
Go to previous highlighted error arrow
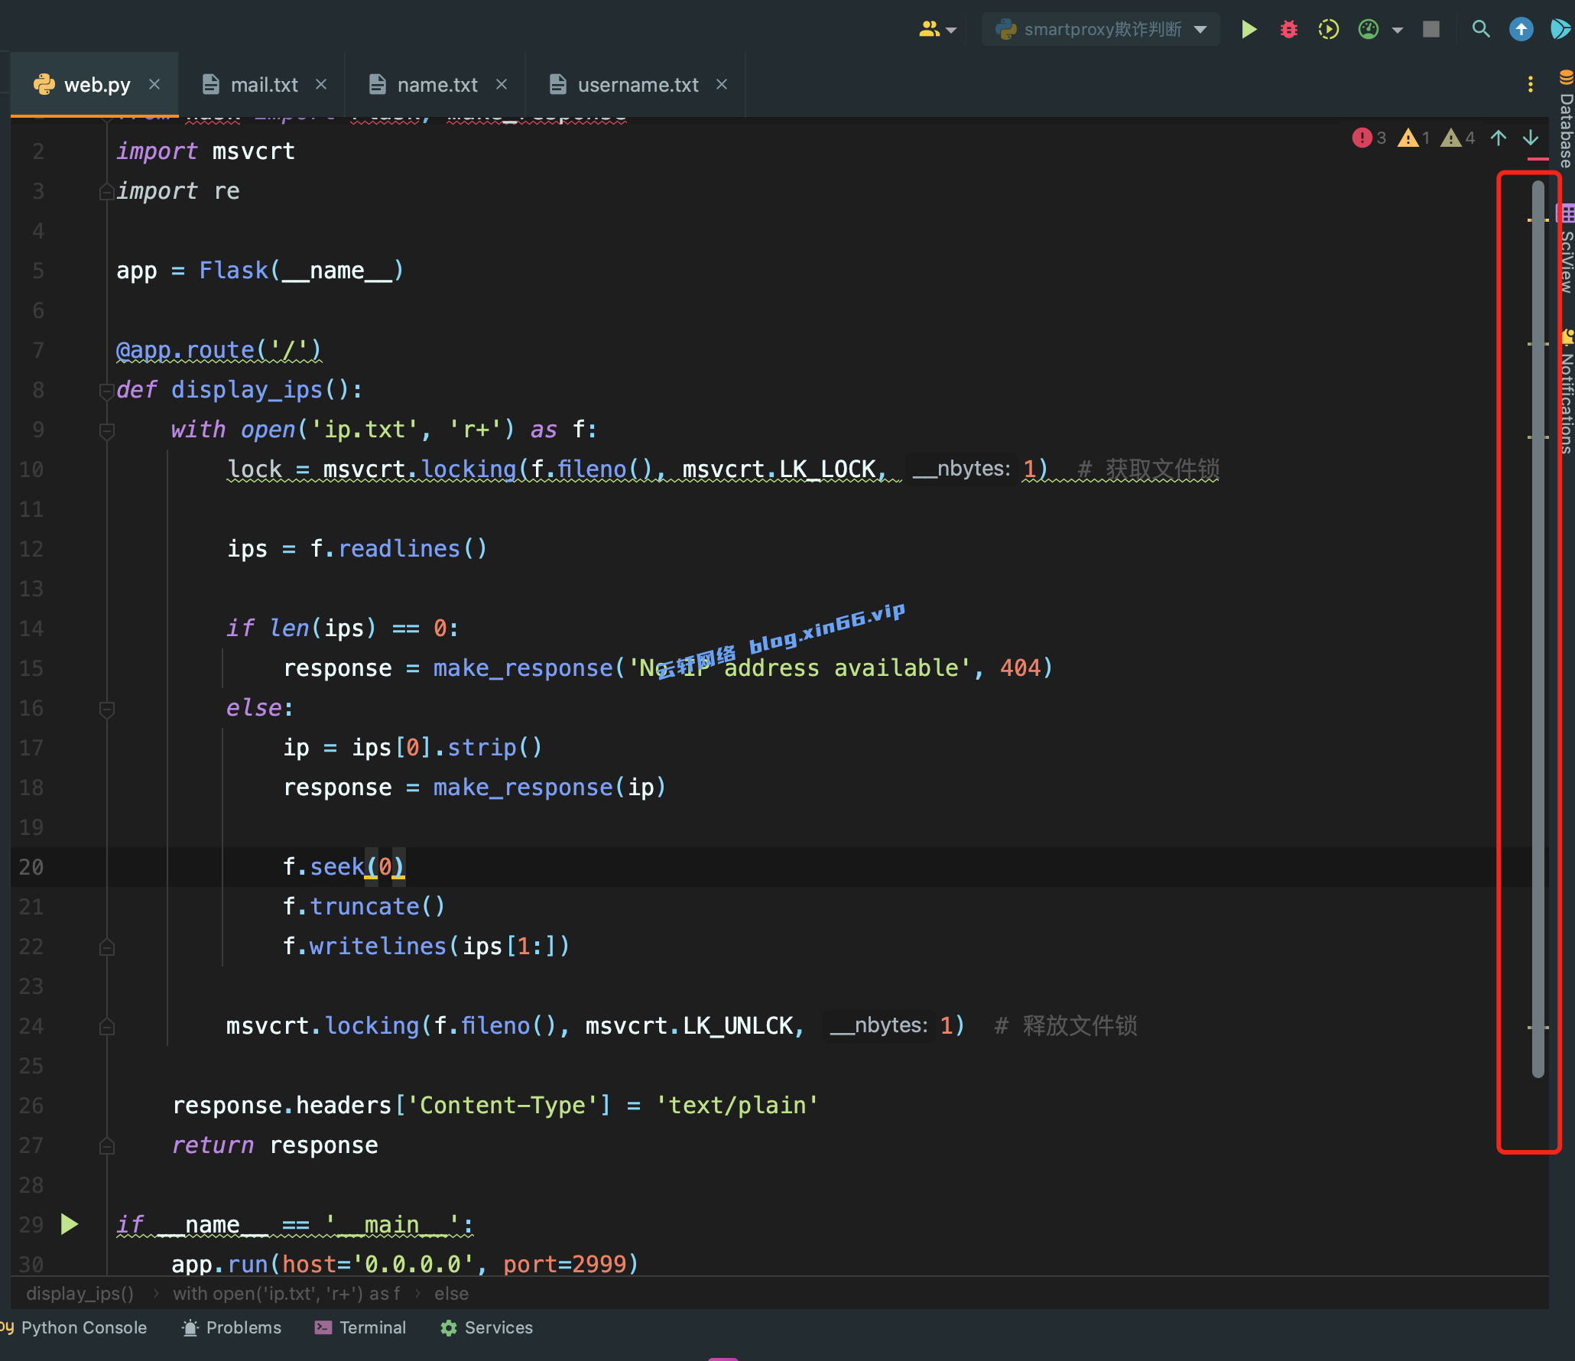(1499, 138)
